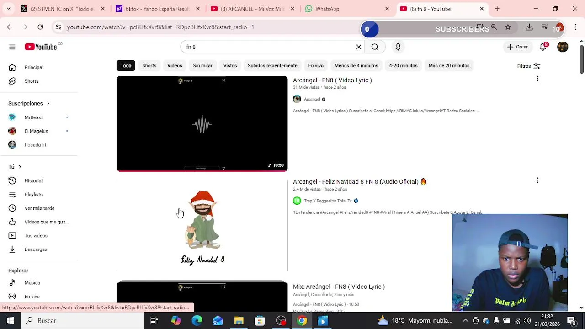Start voice search with the microphone

tap(398, 47)
